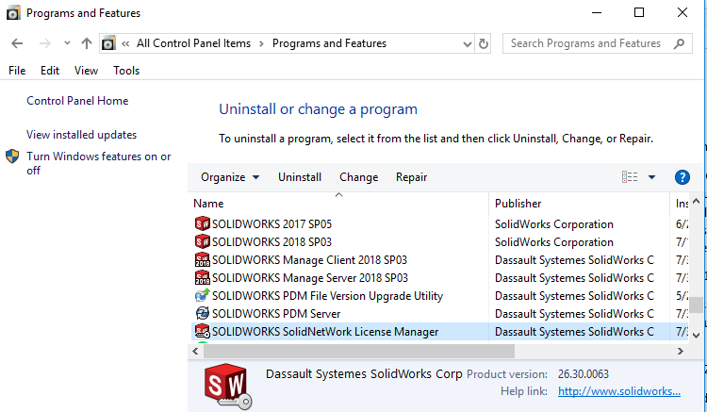Click the large SolidWorks logo in details pane

(x=228, y=387)
